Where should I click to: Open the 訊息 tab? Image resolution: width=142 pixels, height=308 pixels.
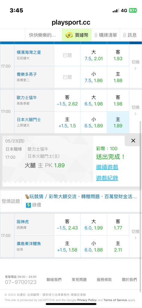(x=130, y=35)
